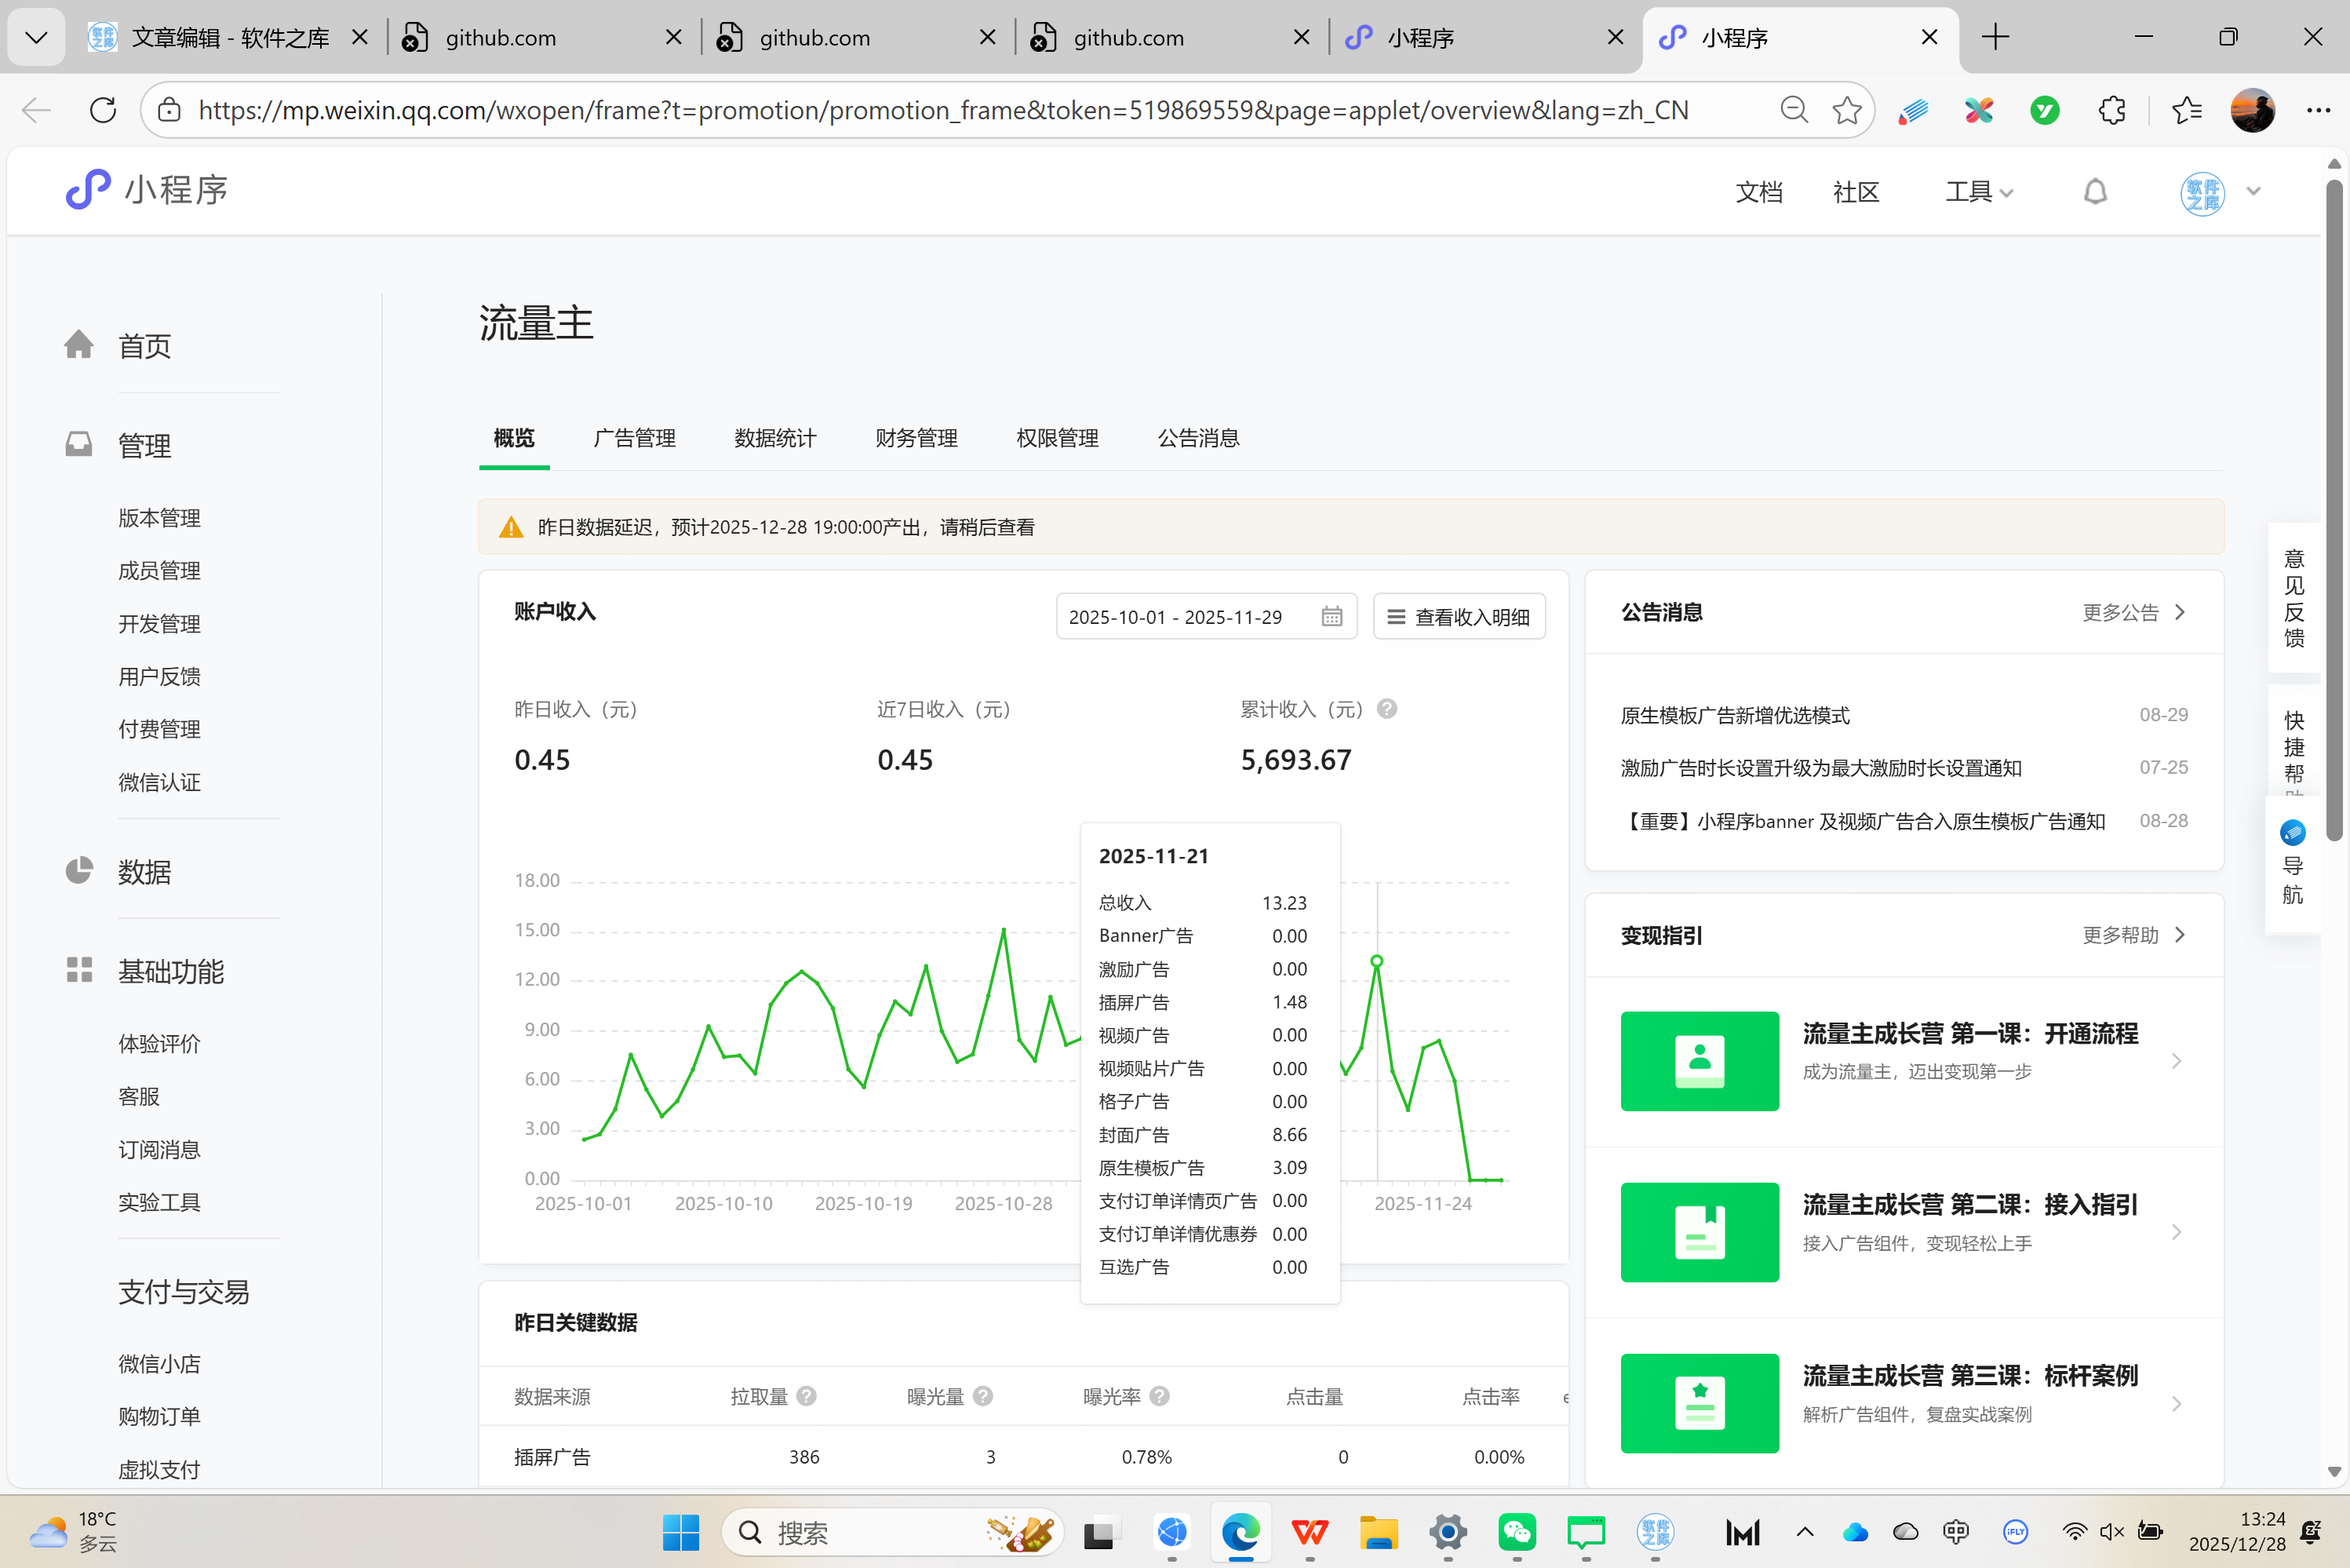Open 原生模板广告新增优选模式 announcement

click(x=1734, y=715)
